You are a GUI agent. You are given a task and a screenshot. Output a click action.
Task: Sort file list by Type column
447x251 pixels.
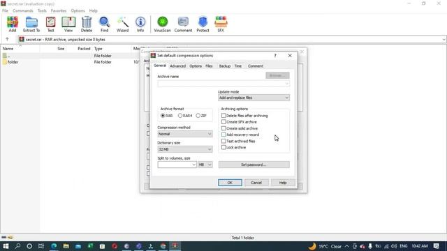[98, 49]
